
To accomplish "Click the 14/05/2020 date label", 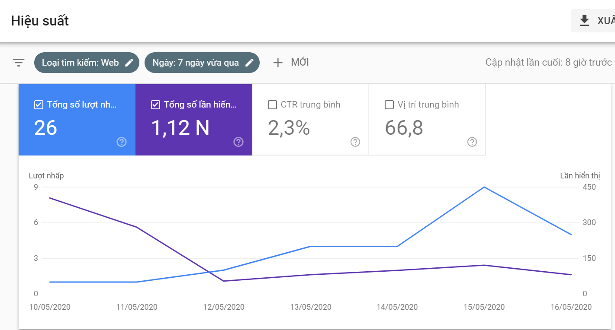I will click(397, 307).
